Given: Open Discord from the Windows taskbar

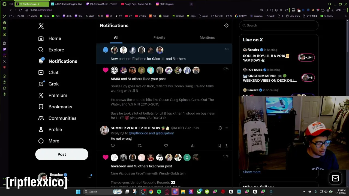Looking at the screenshot, I should 175,192.
